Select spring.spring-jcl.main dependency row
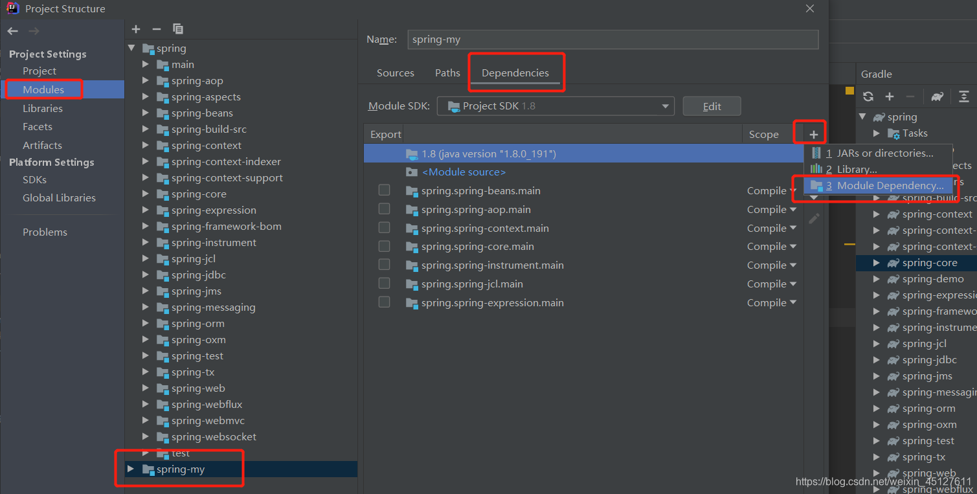This screenshot has width=977, height=494. tap(583, 284)
